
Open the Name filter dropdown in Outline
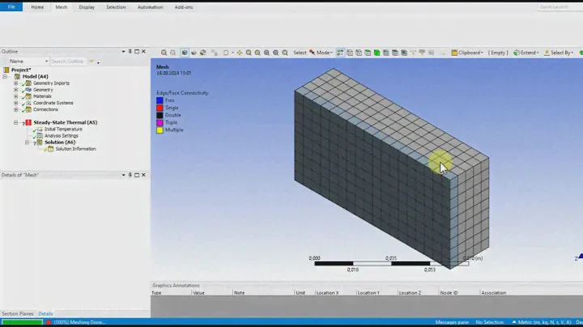tap(46, 62)
